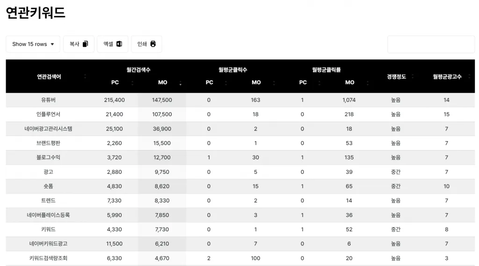Click the table search input field

click(430, 44)
